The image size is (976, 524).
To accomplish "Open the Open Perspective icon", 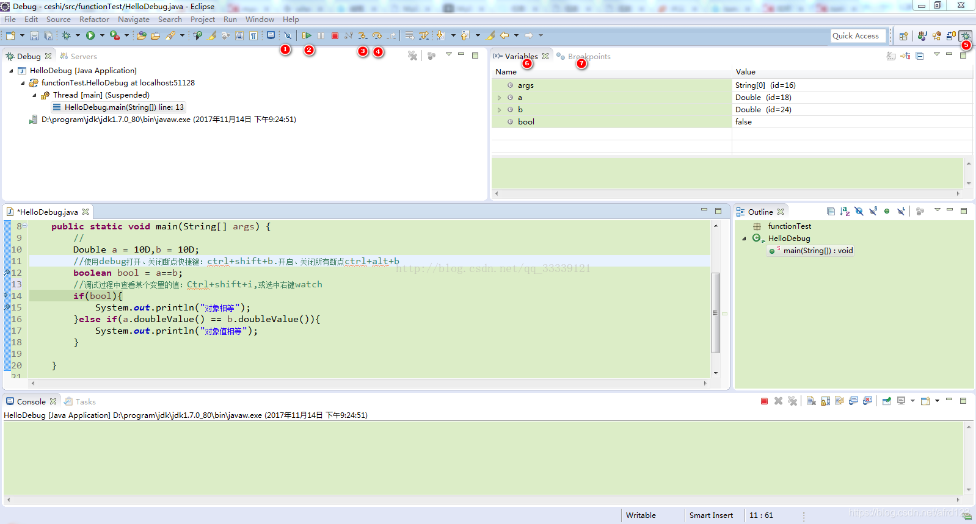I will tap(904, 36).
